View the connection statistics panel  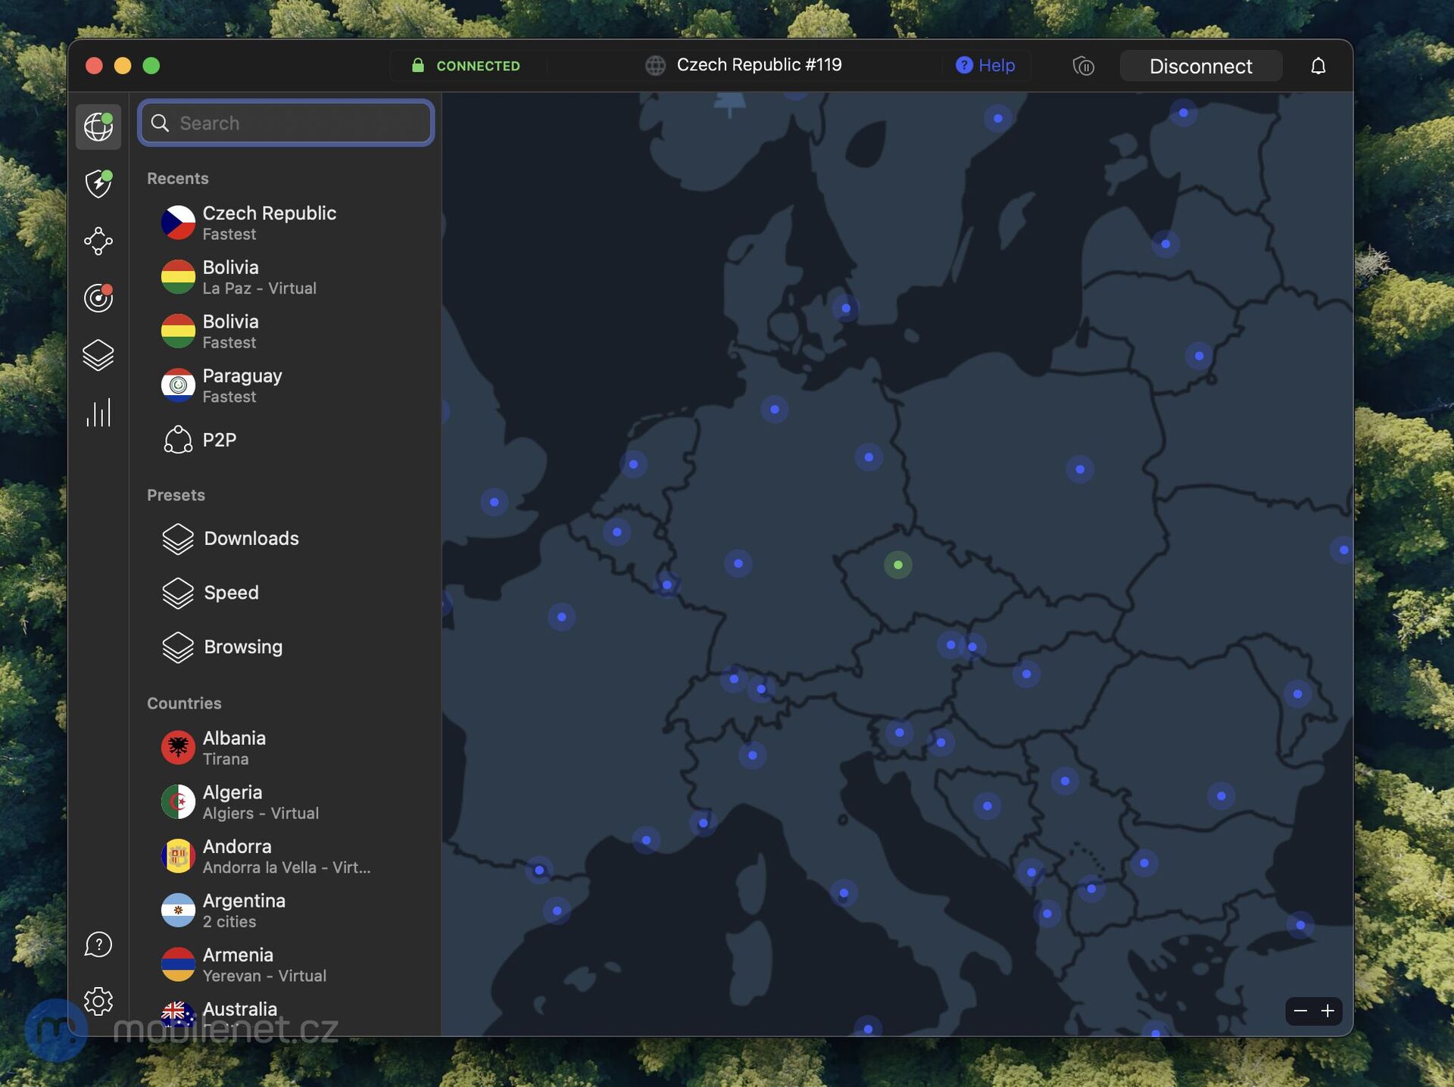[x=98, y=413]
